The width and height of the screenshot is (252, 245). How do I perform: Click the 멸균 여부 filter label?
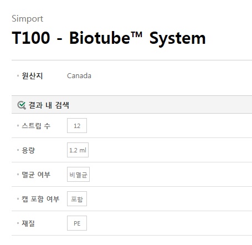point(36,175)
